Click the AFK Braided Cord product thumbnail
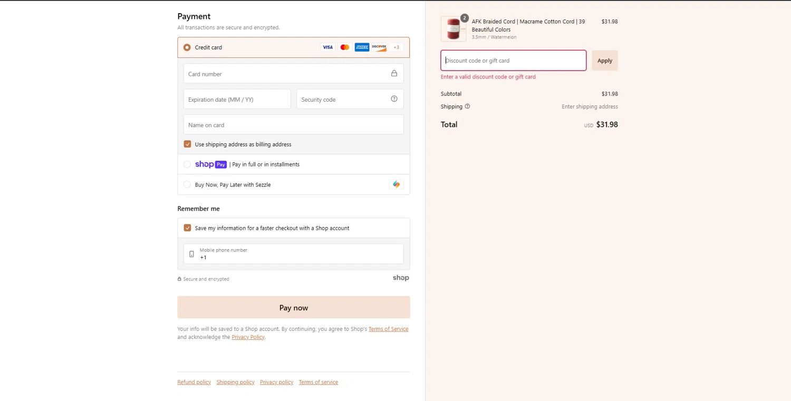Screen dimensions: 791x401 (x=454, y=29)
